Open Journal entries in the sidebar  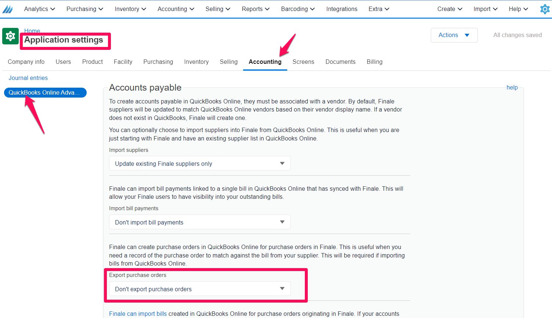[x=28, y=78]
